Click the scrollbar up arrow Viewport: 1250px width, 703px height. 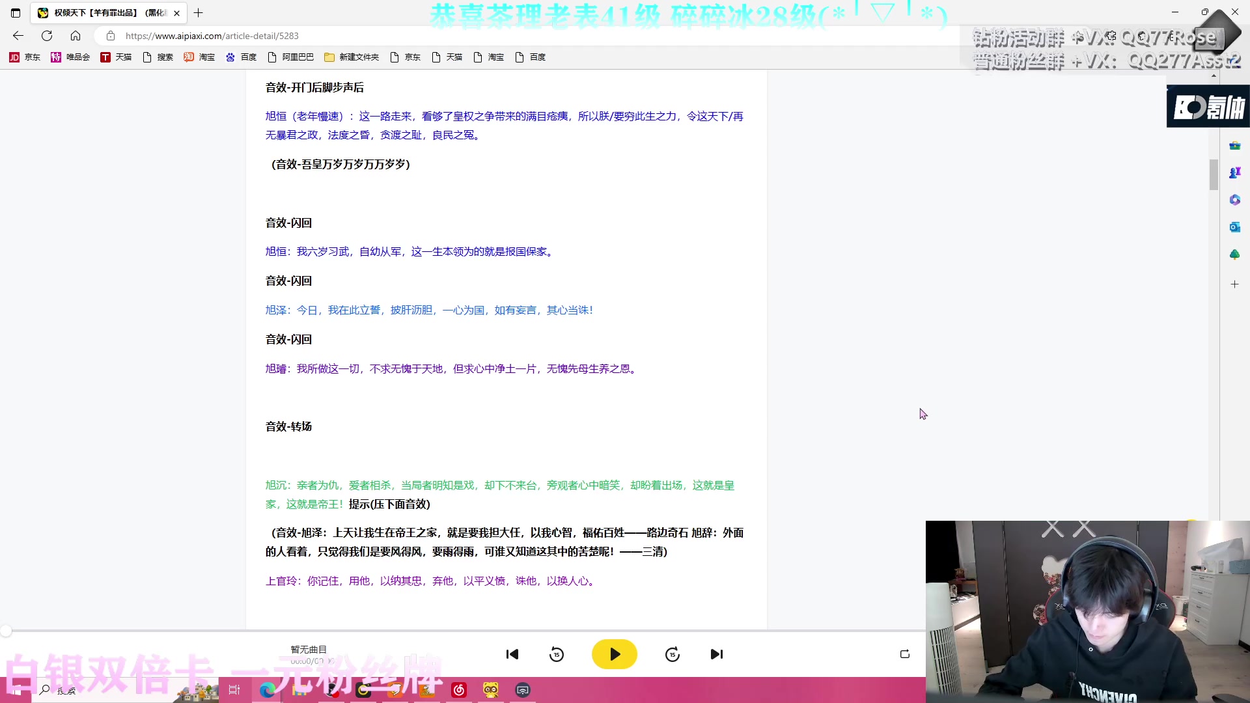pos(1214,76)
